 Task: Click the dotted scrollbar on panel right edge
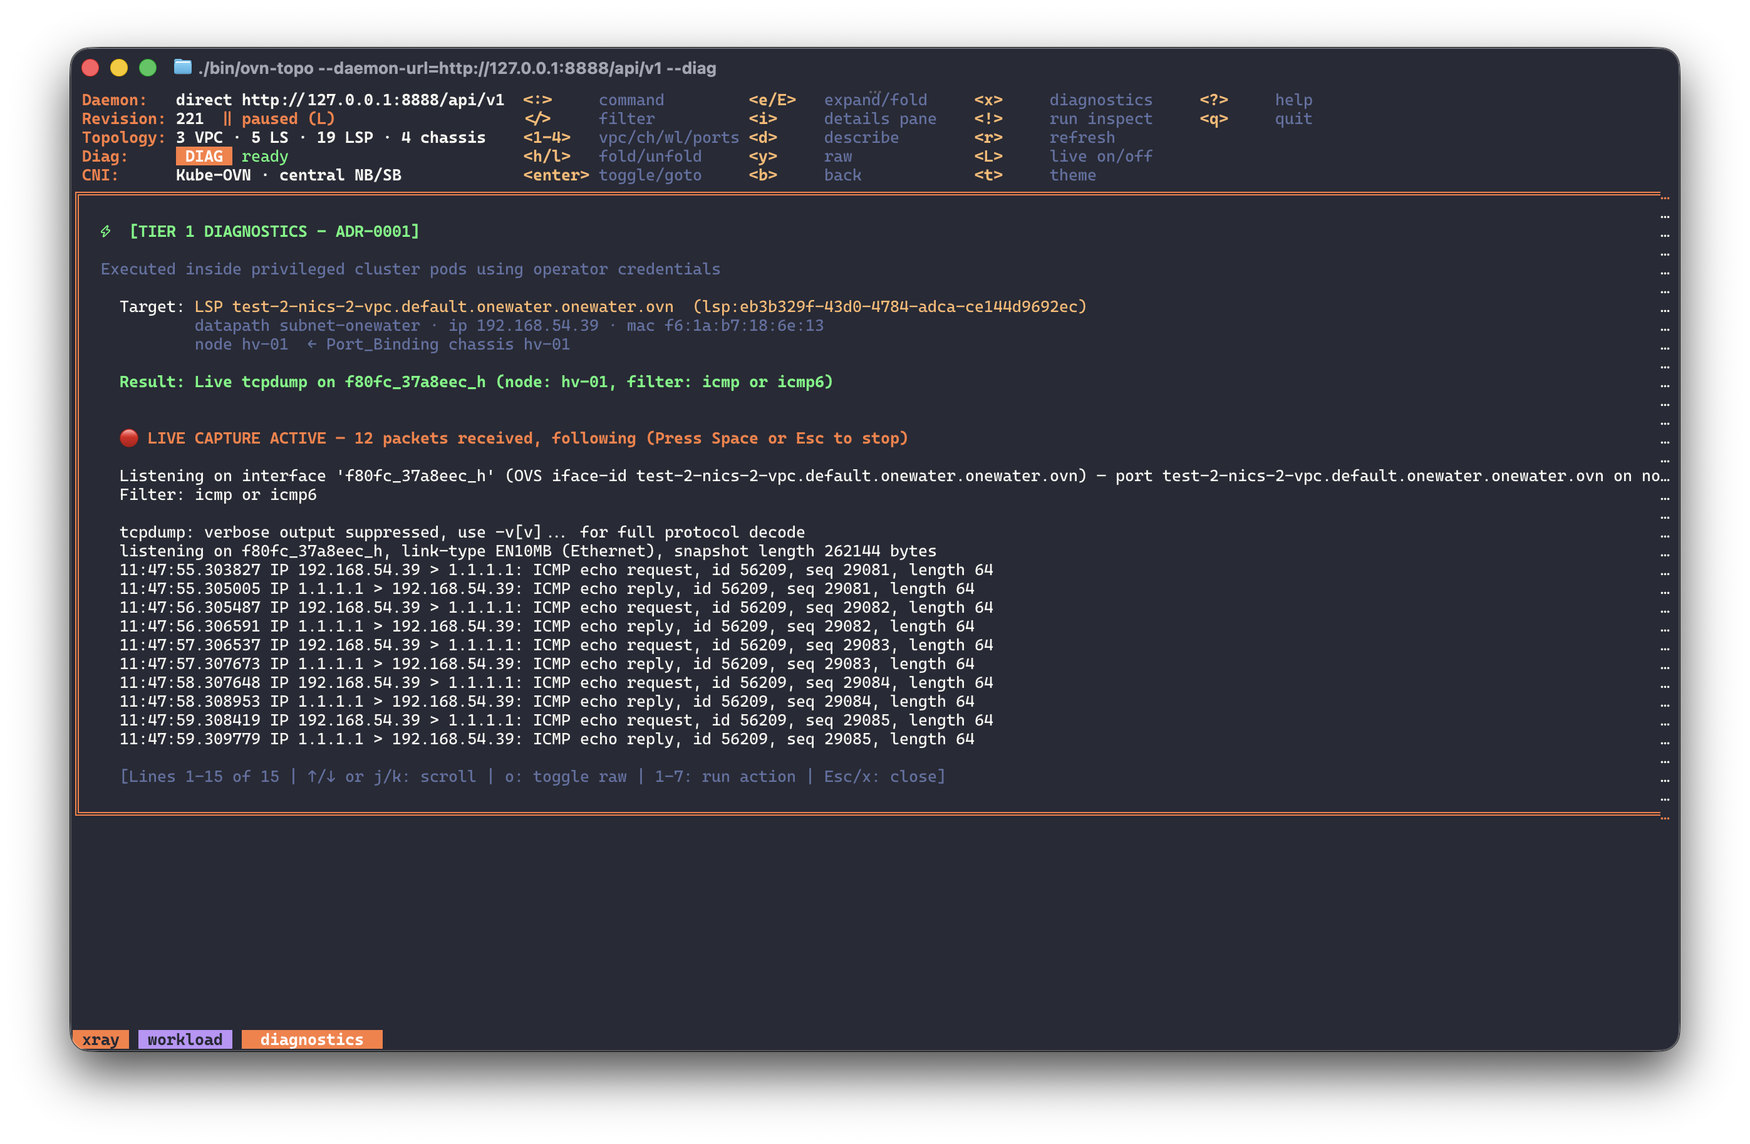pos(1665,507)
